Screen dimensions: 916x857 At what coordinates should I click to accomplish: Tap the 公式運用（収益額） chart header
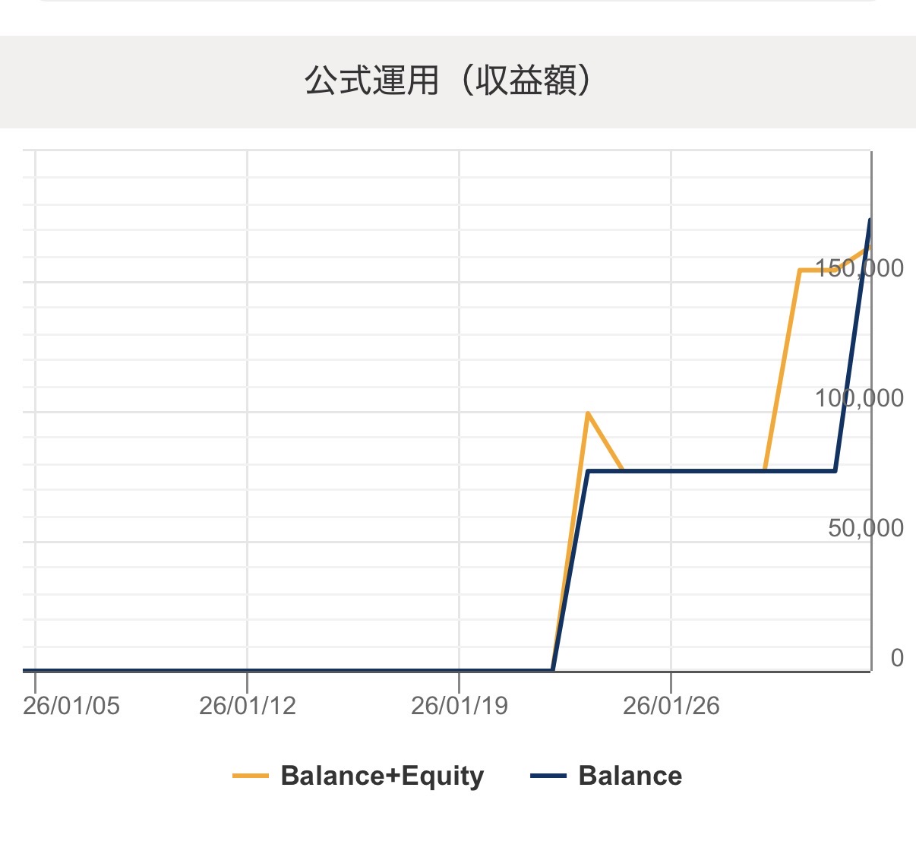[x=448, y=81]
